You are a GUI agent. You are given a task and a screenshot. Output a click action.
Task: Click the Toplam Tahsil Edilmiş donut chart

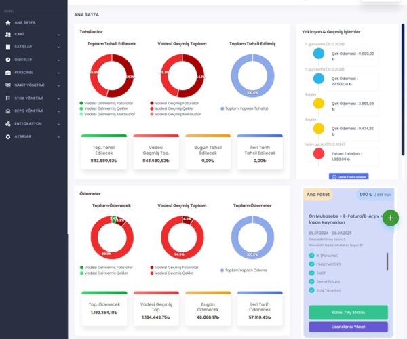[252, 75]
